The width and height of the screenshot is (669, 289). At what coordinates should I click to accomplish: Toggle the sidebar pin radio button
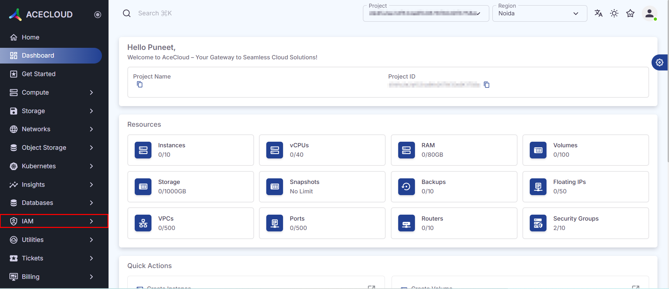point(98,15)
